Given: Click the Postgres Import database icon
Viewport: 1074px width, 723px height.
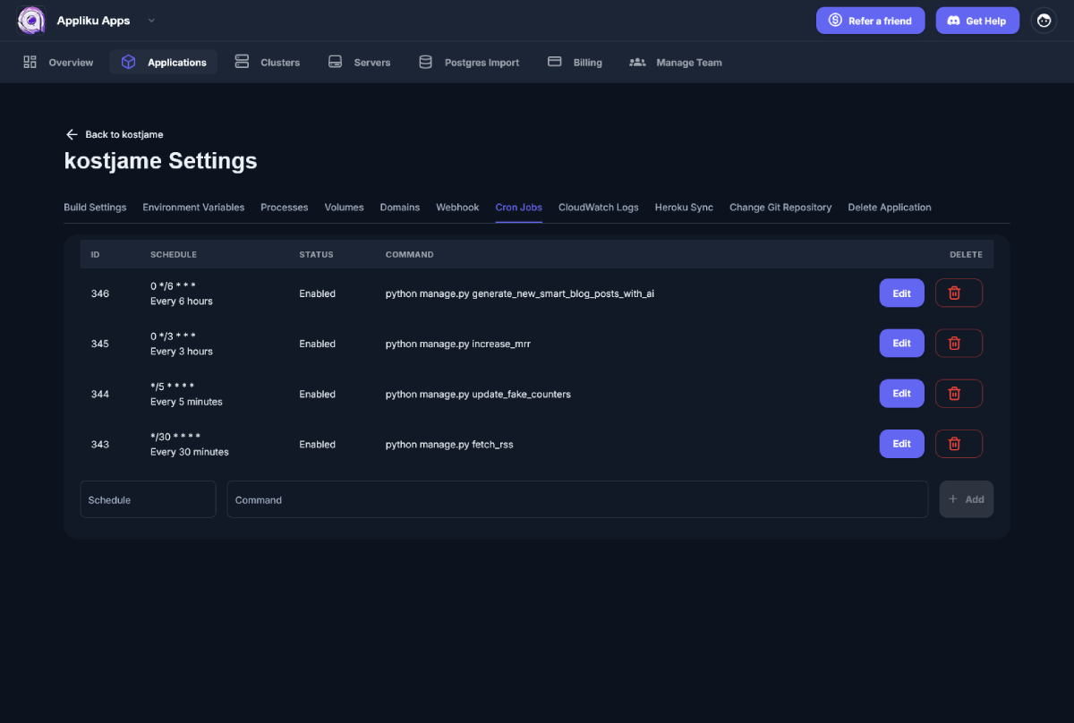Looking at the screenshot, I should [x=425, y=62].
